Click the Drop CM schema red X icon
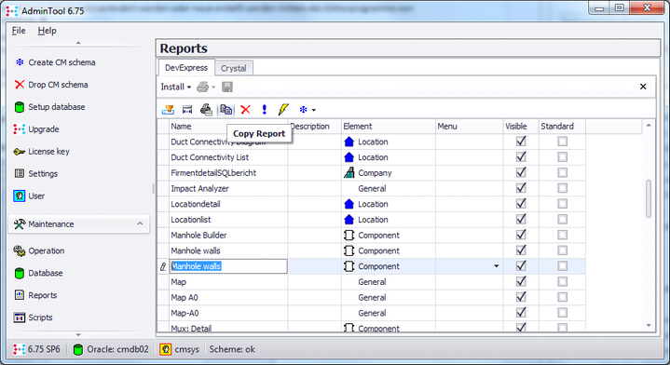Screen dimensions: 670x365 [20, 85]
